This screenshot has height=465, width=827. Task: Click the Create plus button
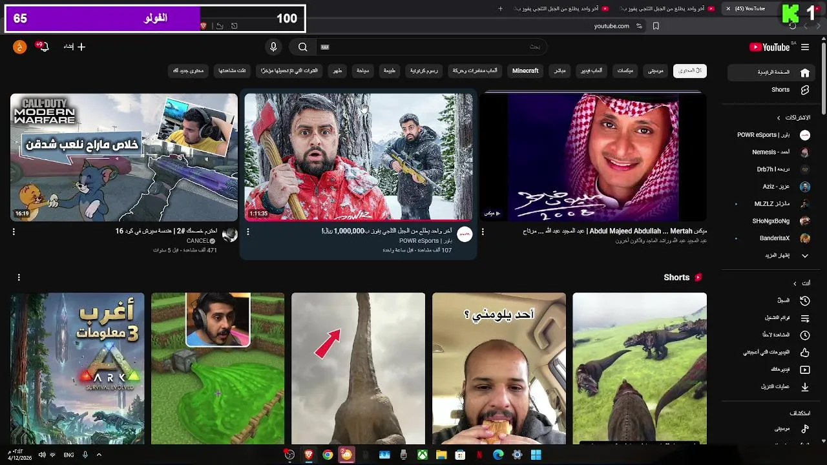click(x=74, y=46)
